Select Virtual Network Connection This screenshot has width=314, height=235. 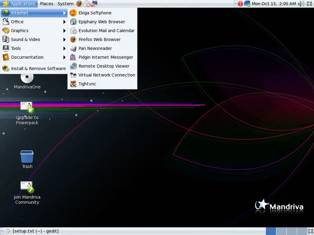[x=102, y=75]
